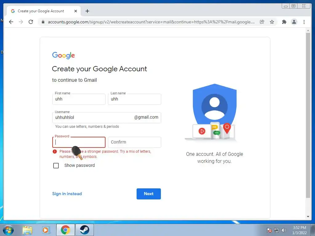Click the Sign in instead link

(67, 194)
